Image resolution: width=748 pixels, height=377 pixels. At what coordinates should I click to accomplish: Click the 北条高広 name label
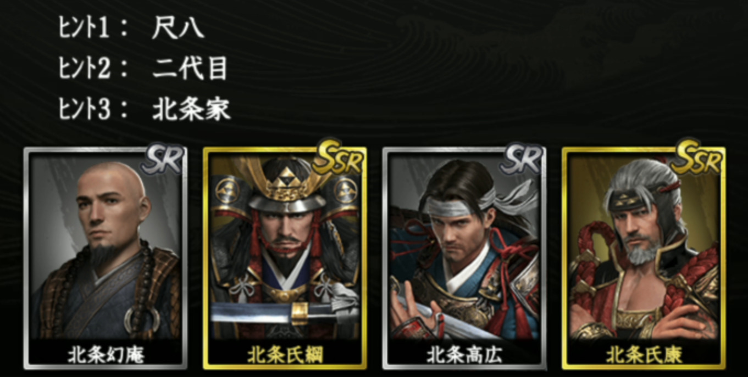464,355
